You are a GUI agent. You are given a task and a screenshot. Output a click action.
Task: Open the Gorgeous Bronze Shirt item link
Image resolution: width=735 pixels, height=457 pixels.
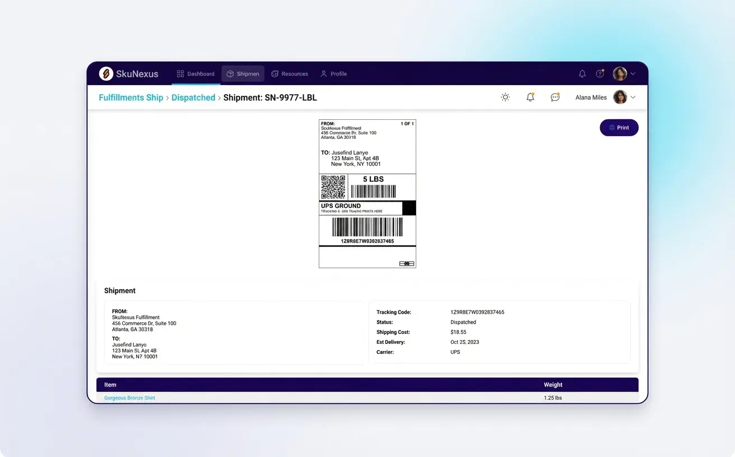[x=129, y=397]
